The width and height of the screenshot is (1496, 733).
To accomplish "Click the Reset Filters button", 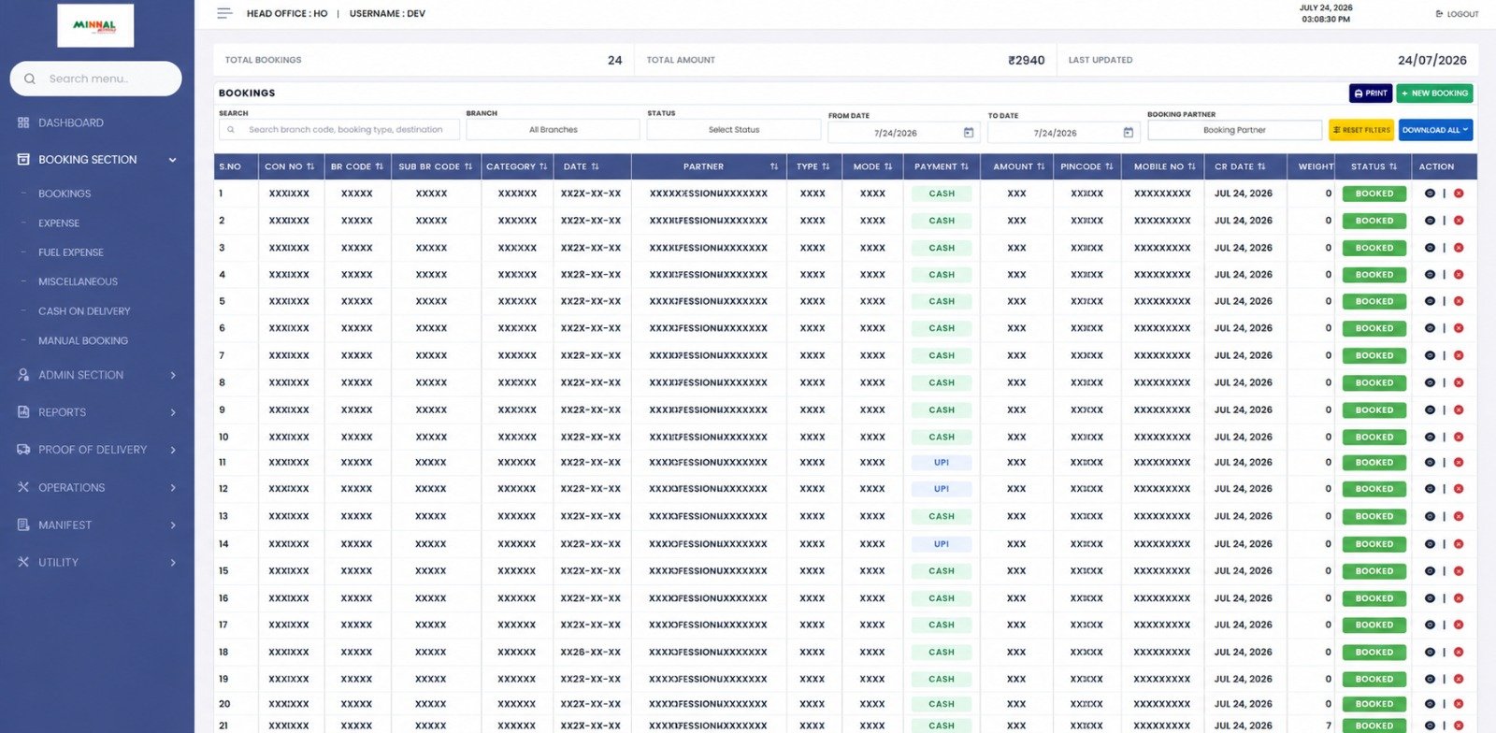I will click(1361, 130).
